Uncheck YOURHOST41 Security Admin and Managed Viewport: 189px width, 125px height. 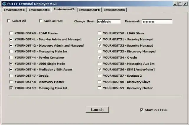[x=11, y=39]
